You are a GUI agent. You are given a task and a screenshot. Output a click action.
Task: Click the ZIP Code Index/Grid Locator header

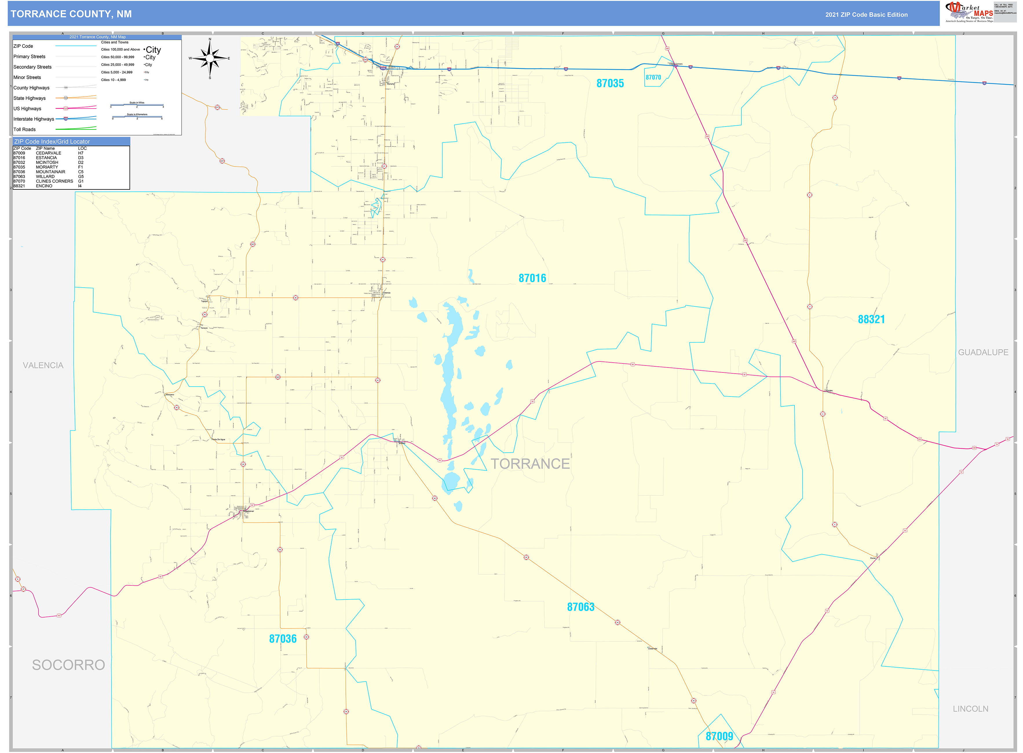click(52, 142)
